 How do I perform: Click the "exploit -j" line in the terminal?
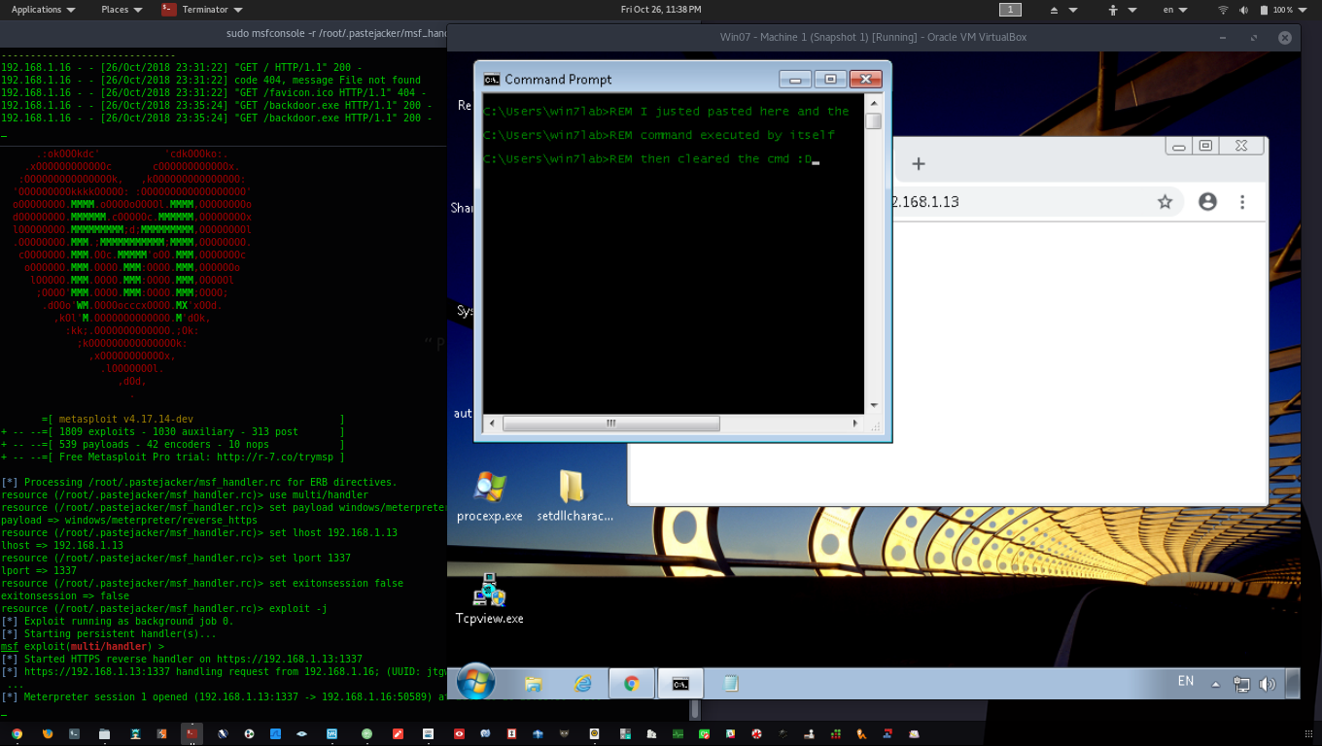(164, 609)
